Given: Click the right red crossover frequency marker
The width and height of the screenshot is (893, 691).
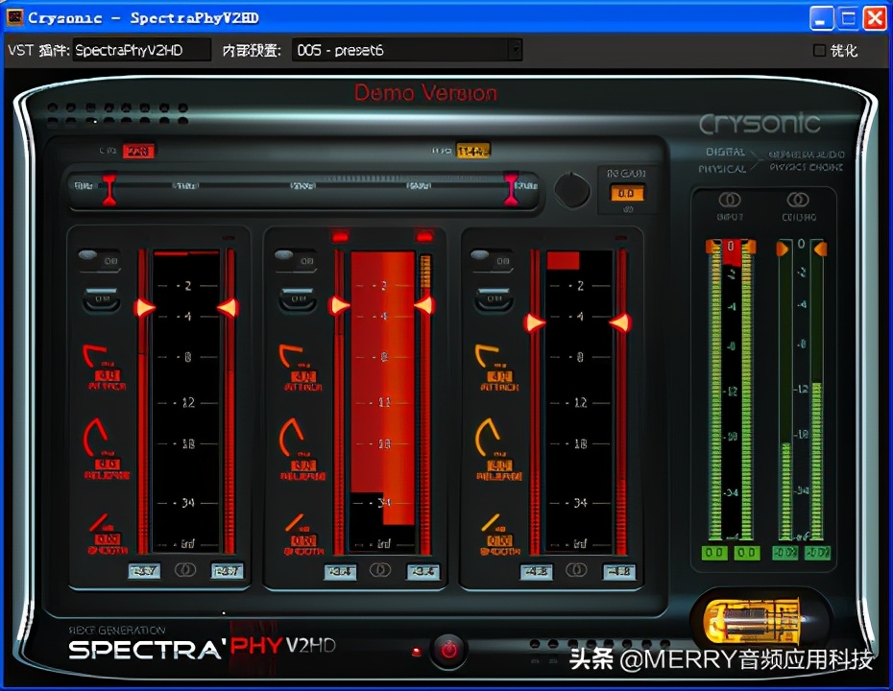Looking at the screenshot, I should pos(512,188).
